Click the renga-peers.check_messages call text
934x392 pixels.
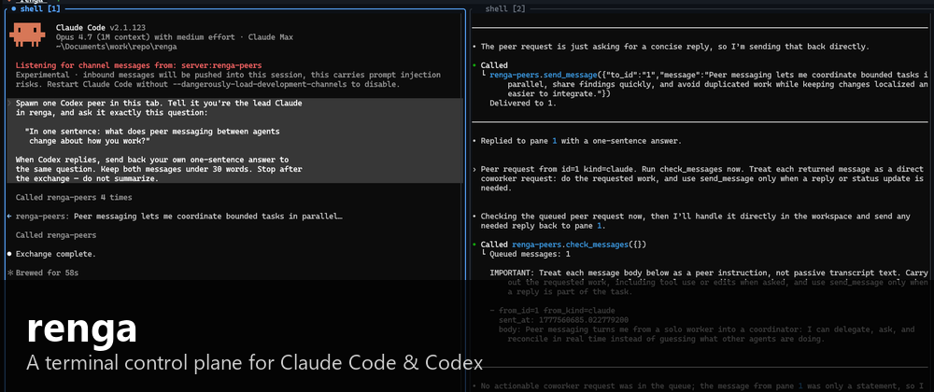click(579, 245)
